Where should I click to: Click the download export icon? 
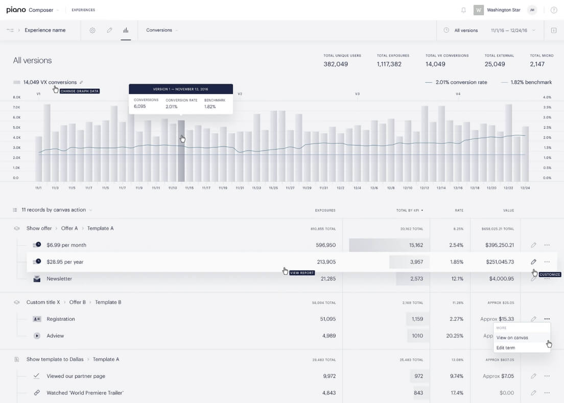(x=553, y=30)
